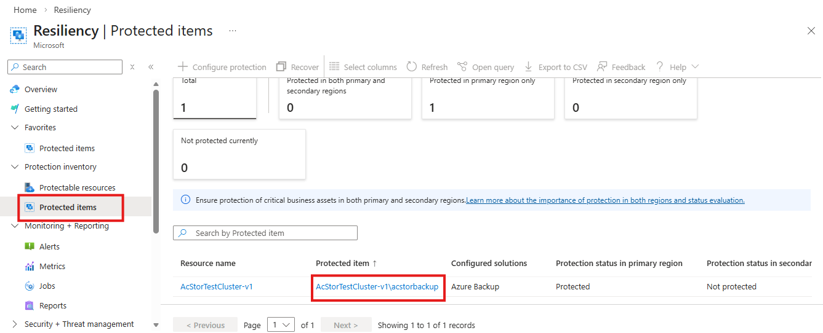The width and height of the screenshot is (823, 333).
Task: Click the Recover toolbar icon
Action: (281, 67)
